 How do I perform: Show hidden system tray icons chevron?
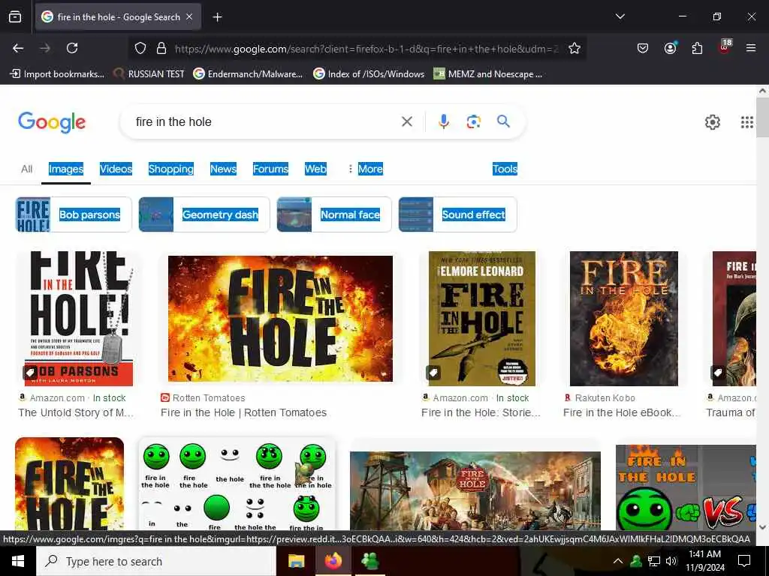pyautogui.click(x=618, y=561)
